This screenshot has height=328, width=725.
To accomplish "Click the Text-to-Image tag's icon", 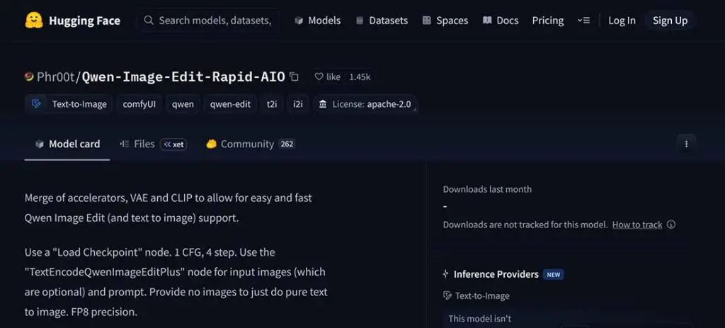I will (36, 103).
